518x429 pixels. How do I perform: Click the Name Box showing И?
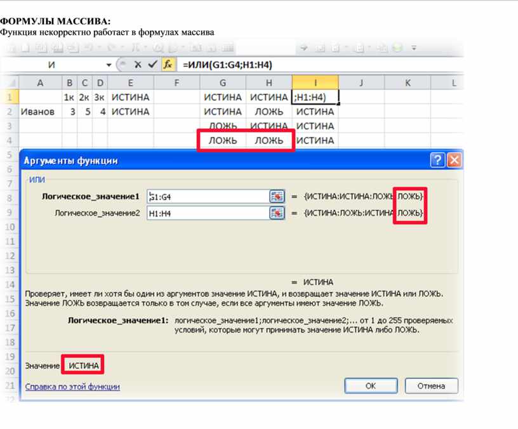pos(53,65)
